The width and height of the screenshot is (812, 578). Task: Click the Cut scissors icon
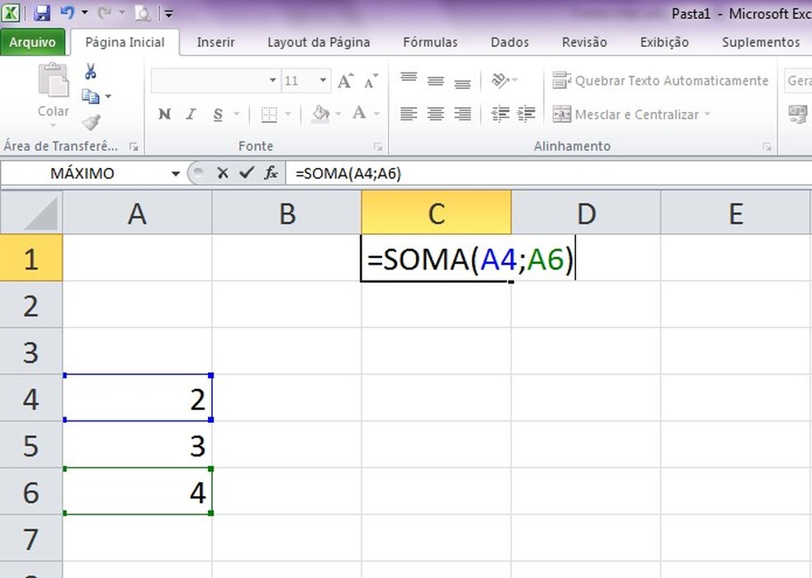91,73
